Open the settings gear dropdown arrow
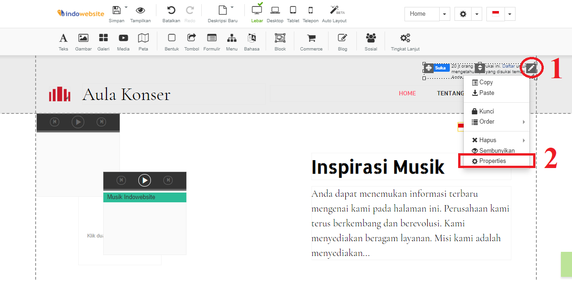572x281 pixels. [477, 14]
